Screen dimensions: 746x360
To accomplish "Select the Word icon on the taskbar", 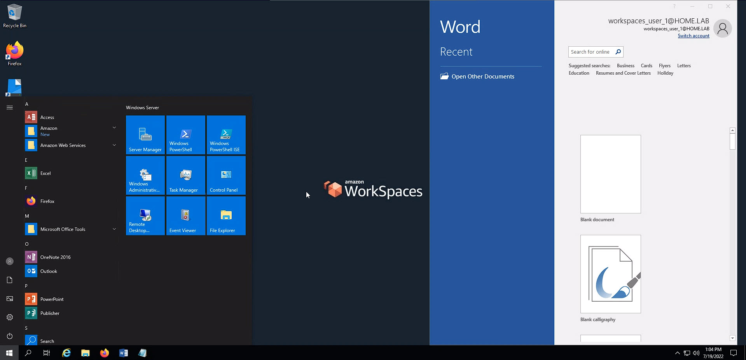I will click(x=124, y=353).
